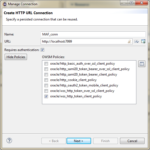Check oracle/http_saml20_token_bearer_over_ssl_client_policy
The width and height of the screenshot is (150, 150).
[x=46, y=69]
